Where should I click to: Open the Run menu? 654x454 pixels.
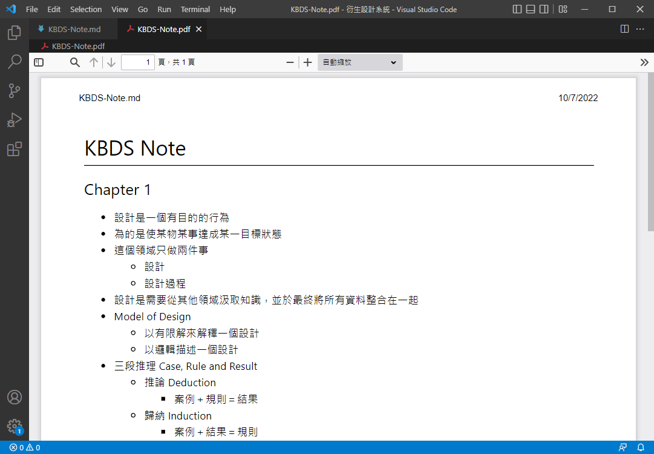coord(165,9)
